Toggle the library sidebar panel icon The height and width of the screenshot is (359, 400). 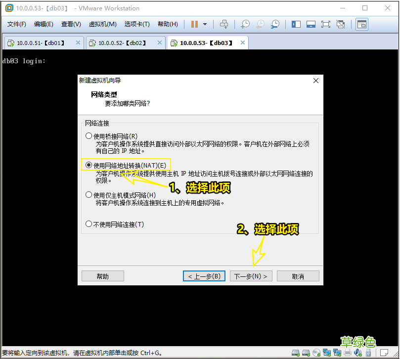tap(296, 24)
